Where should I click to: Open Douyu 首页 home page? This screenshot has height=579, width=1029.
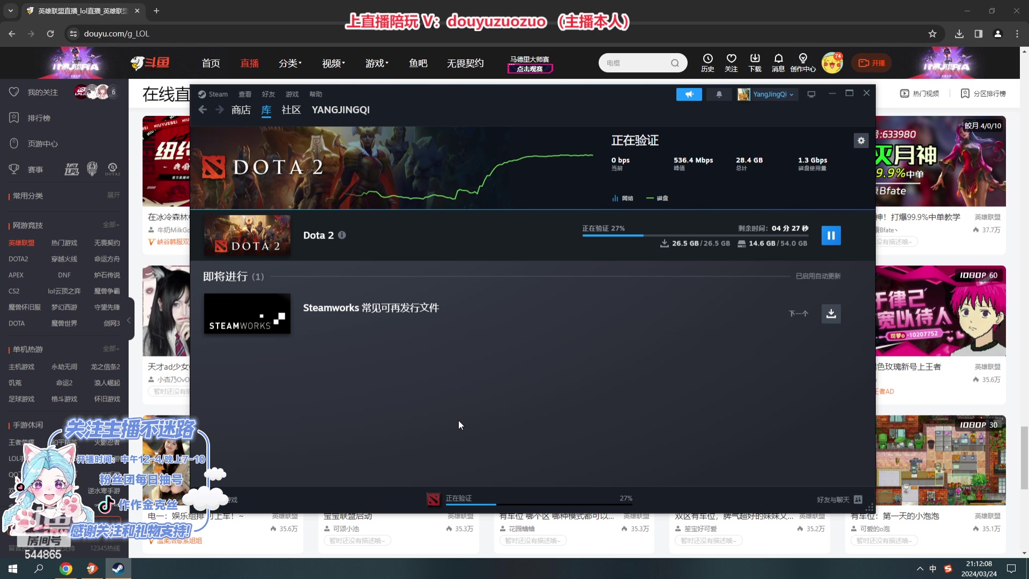click(211, 63)
